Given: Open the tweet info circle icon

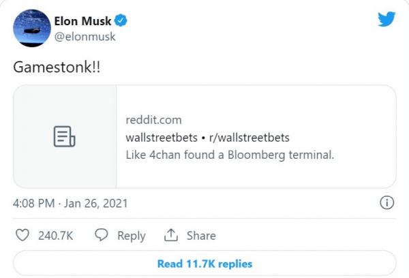Looking at the screenshot, I should tap(386, 203).
